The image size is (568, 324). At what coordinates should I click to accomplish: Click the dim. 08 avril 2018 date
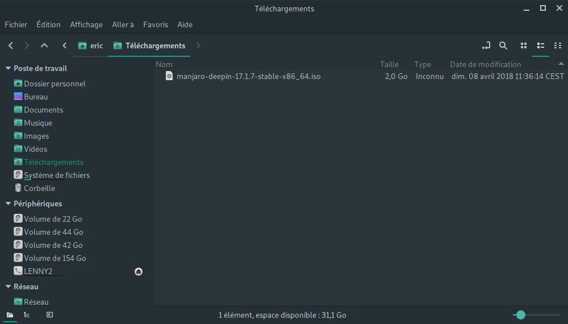pos(507,77)
